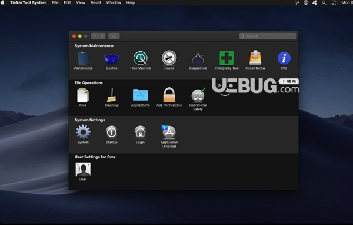353x225 pixels.
Task: Open the Help menu
Action: coord(131,3)
